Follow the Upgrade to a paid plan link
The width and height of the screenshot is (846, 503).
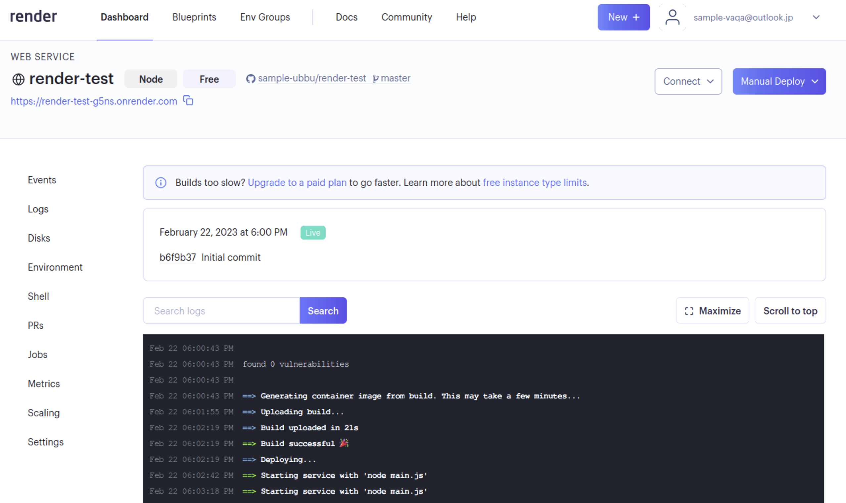(297, 183)
